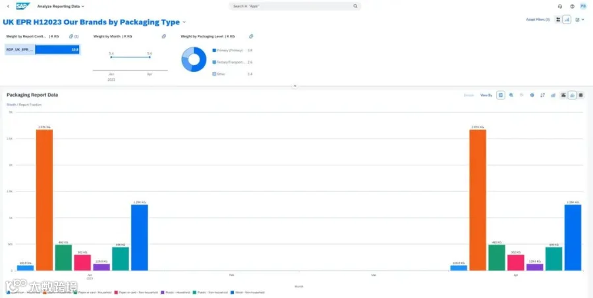The width and height of the screenshot is (593, 298).
Task: Click the zoom in icon
Action: point(511,95)
